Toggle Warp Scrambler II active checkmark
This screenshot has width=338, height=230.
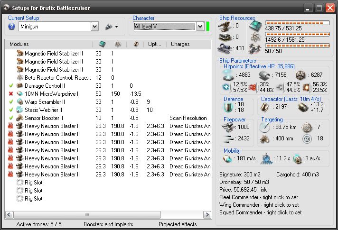pyautogui.click(x=10, y=102)
